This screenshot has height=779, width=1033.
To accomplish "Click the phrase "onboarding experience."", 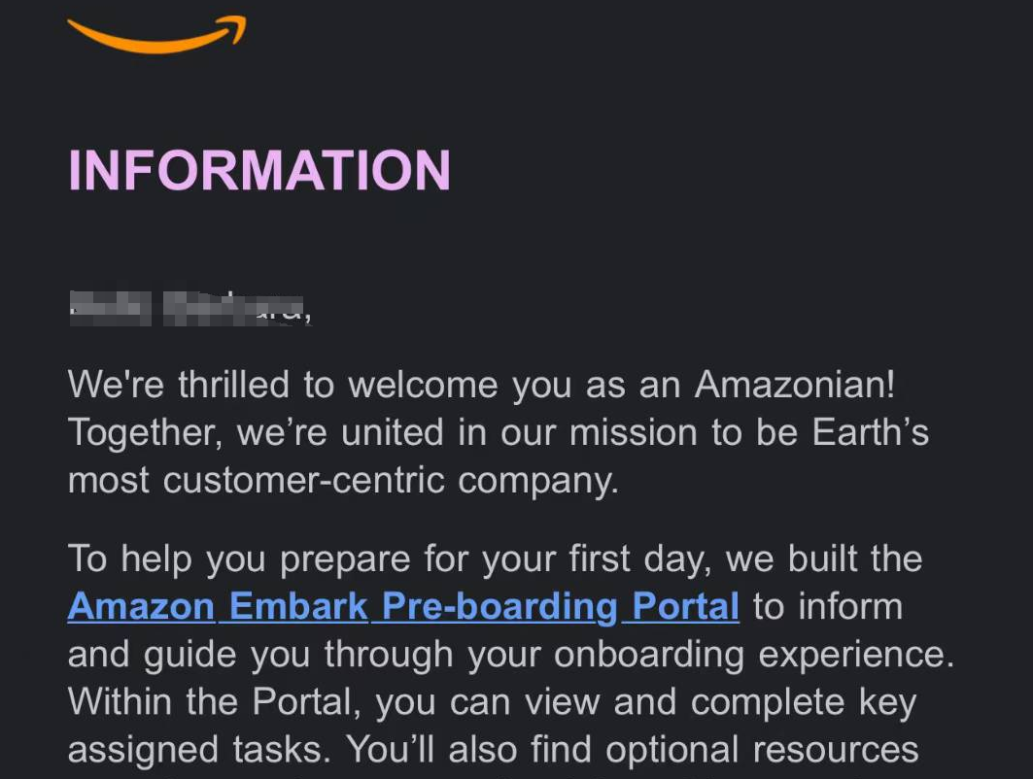I will [754, 656].
